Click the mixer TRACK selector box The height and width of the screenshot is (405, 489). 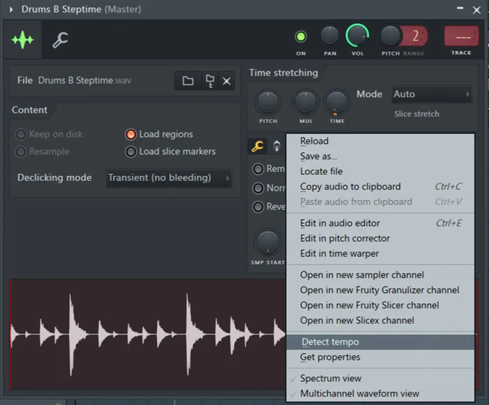[x=461, y=36]
